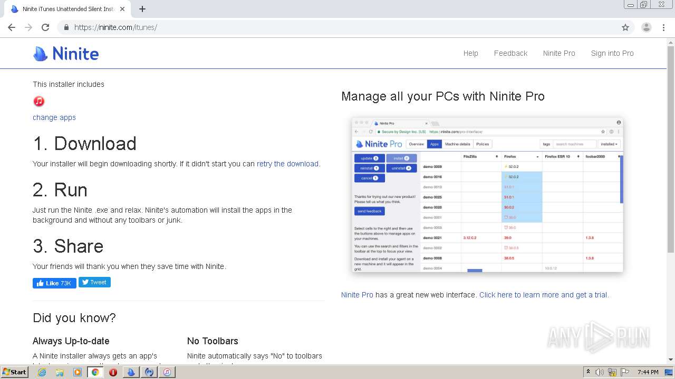Select the Ninite iTunes Unattended Silent Install tab
The height and width of the screenshot is (379, 675).
[69, 9]
